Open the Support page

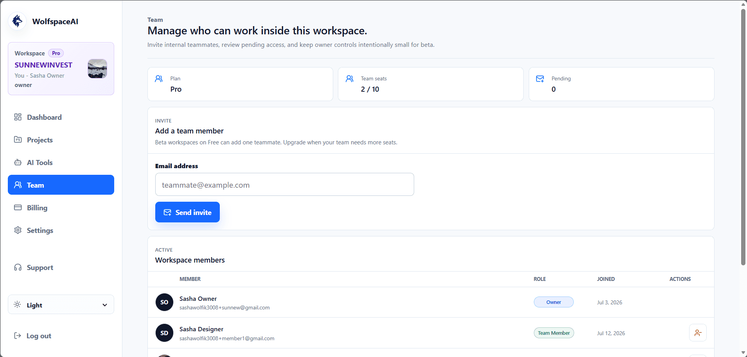click(x=61, y=268)
